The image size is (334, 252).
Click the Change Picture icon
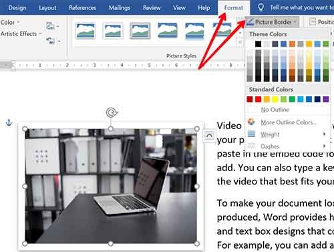(x=50, y=26)
